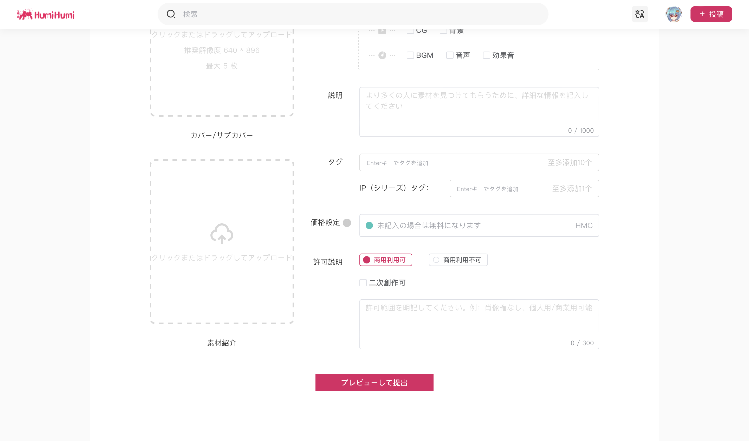
Task: Tick the 効果音 checkbox
Action: (486, 55)
